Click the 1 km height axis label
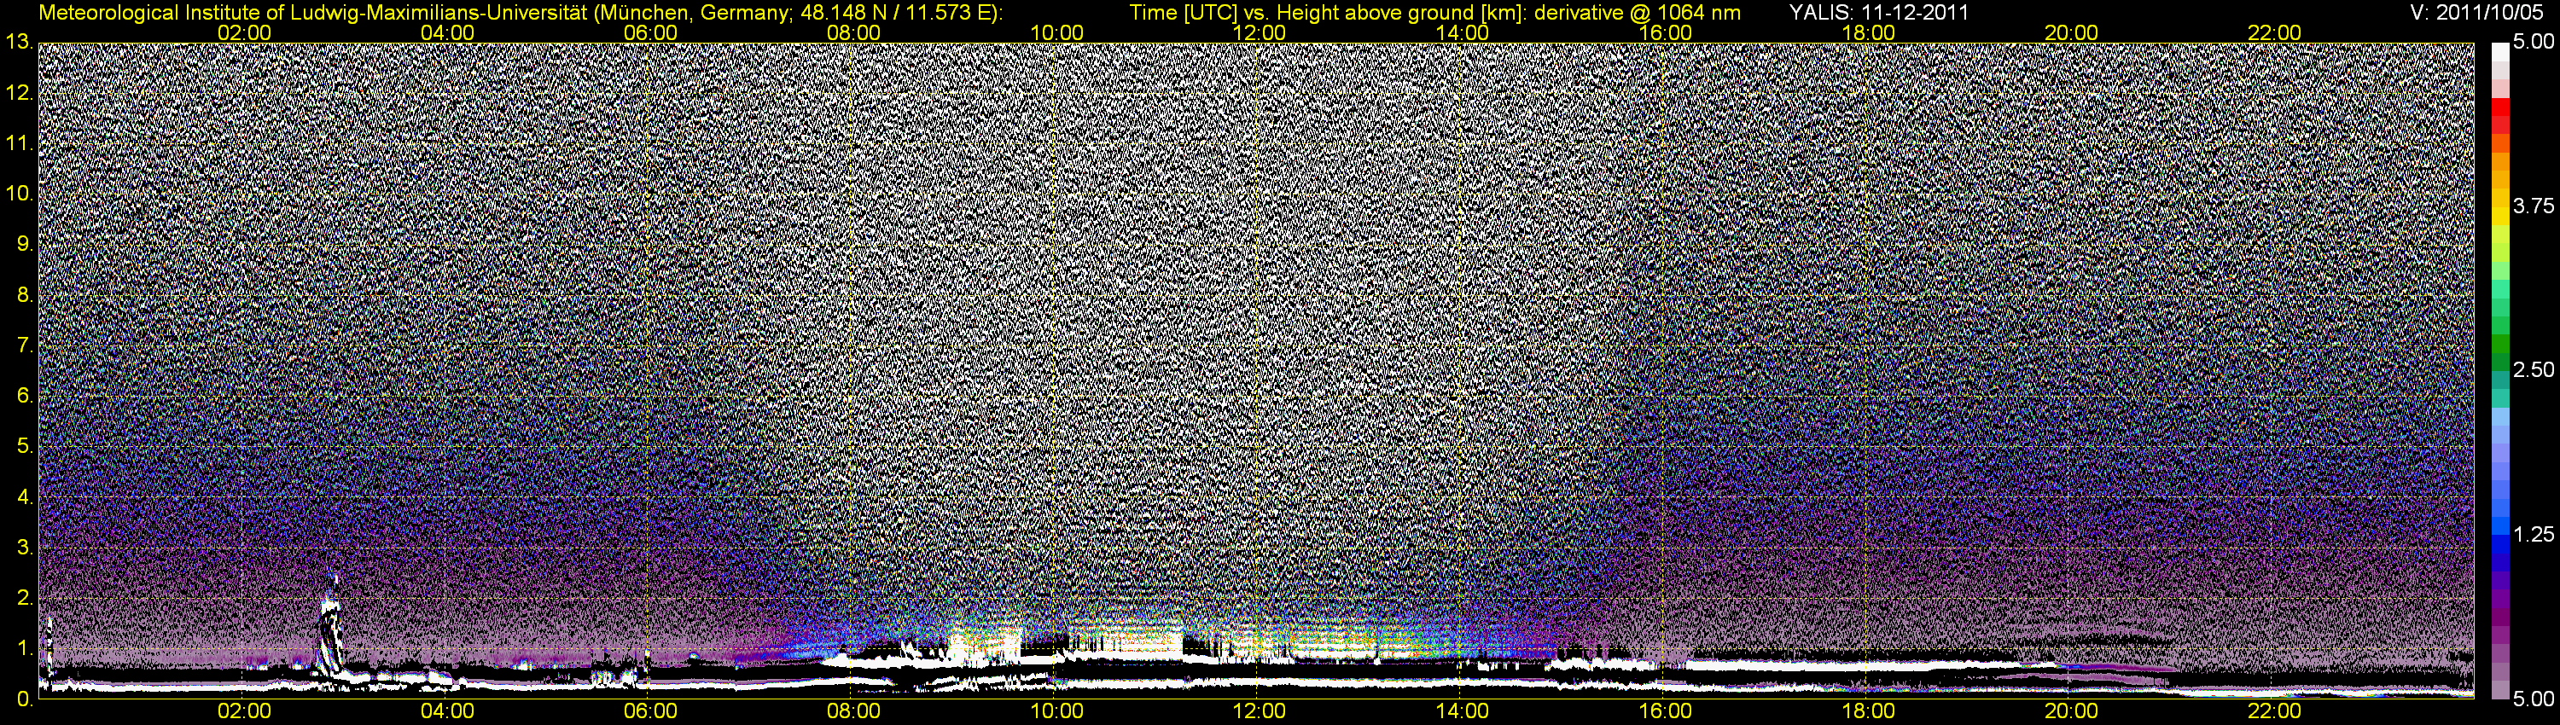This screenshot has height=725, width=2560. (25, 648)
